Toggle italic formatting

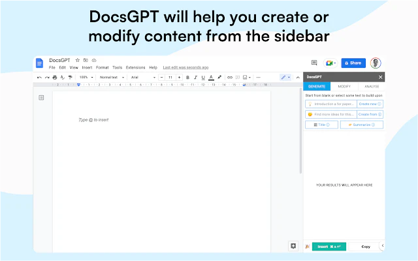195,78
